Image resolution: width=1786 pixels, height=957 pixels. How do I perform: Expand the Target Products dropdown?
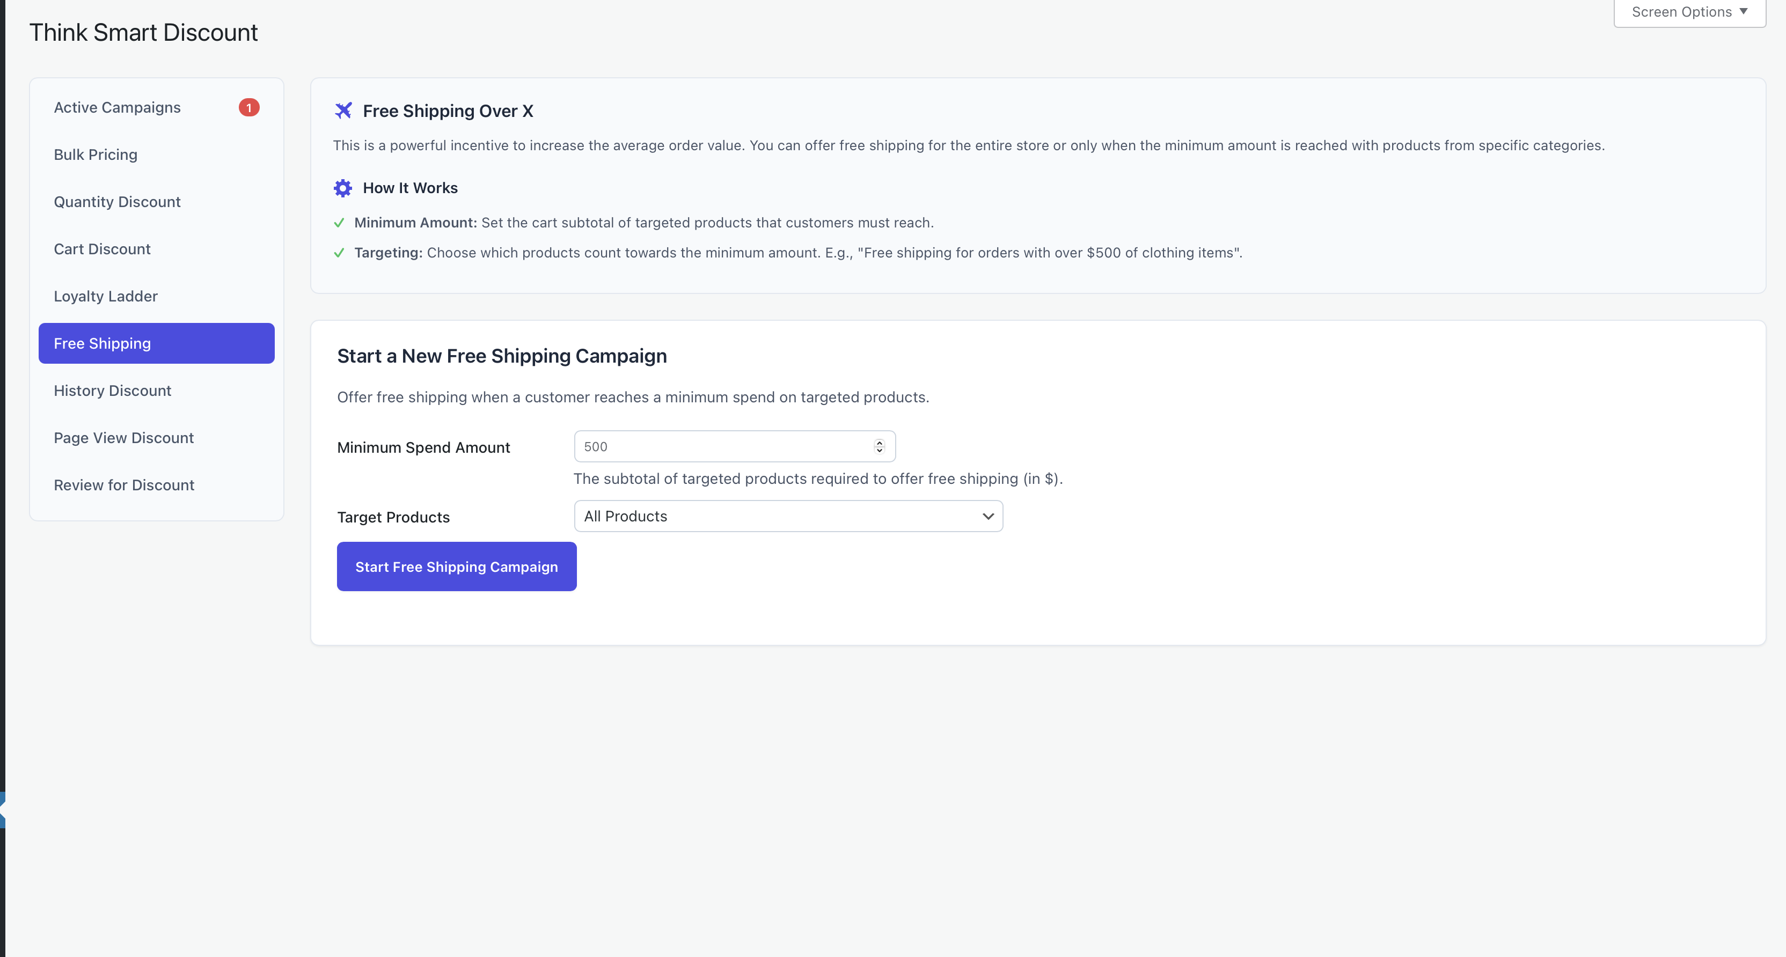[788, 516]
